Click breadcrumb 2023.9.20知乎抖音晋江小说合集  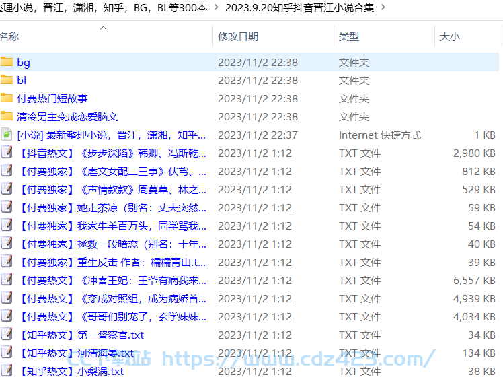coord(300,7)
